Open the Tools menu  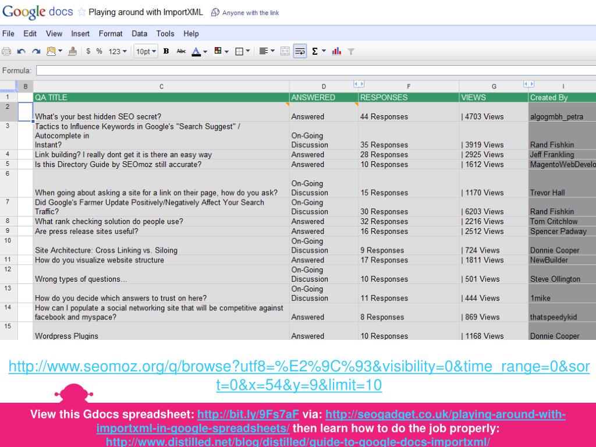click(165, 33)
